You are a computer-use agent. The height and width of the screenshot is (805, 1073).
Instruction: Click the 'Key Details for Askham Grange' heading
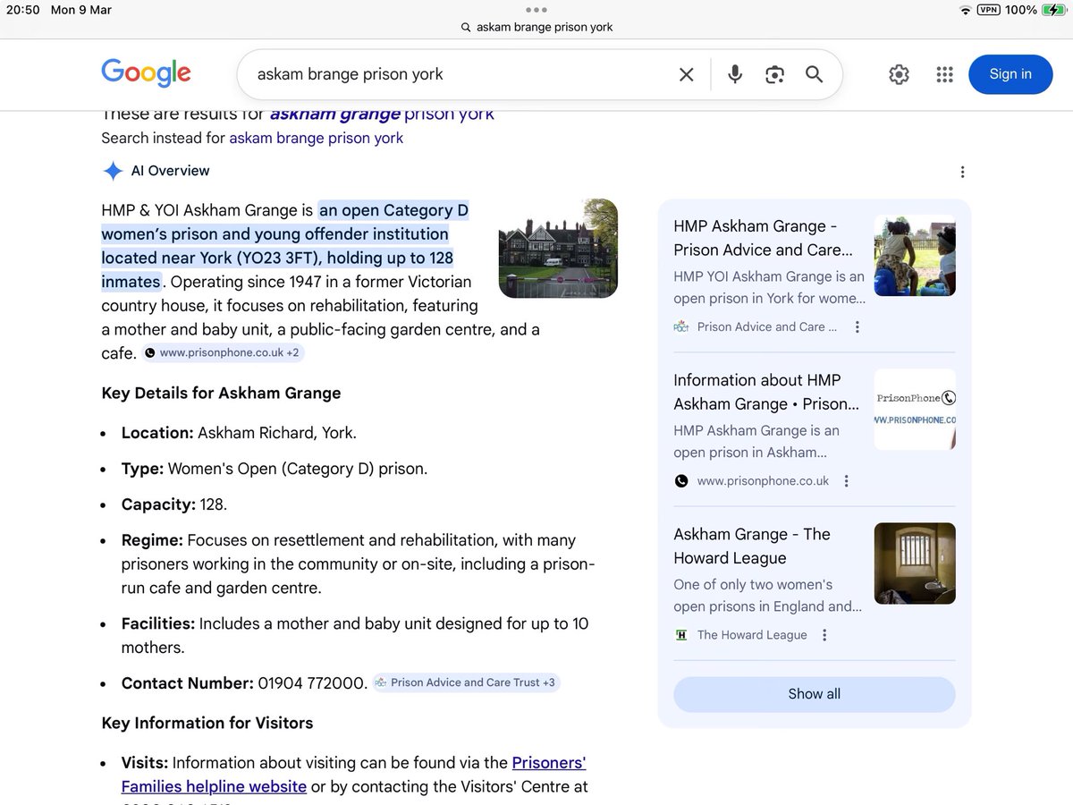click(x=221, y=393)
